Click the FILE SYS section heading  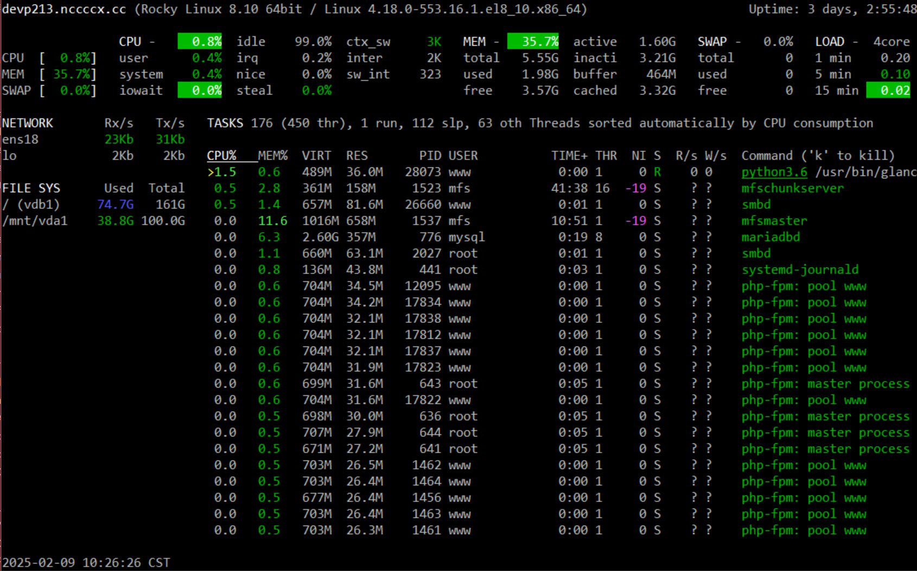pyautogui.click(x=31, y=188)
